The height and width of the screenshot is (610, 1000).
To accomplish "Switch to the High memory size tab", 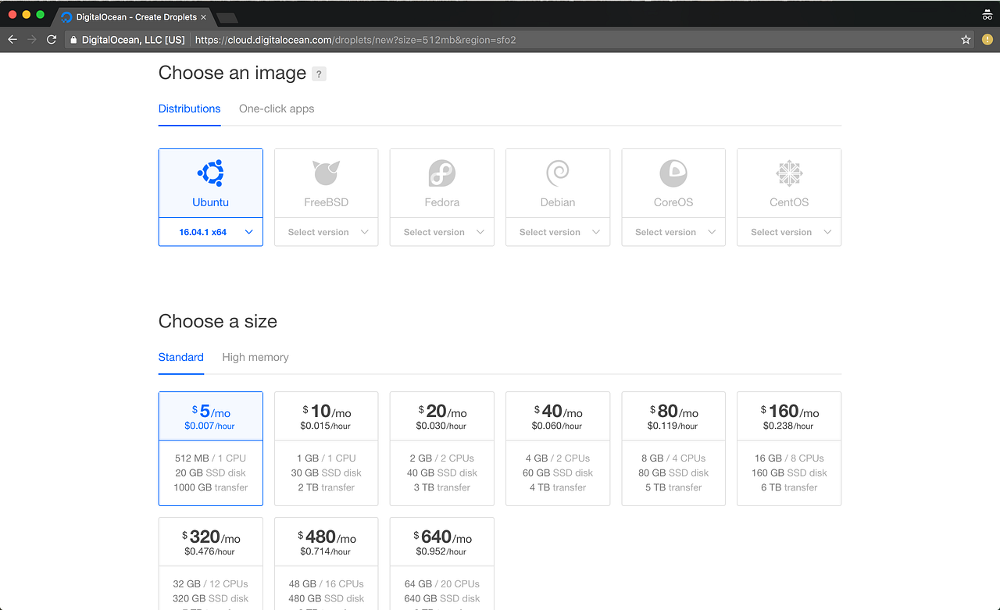I will (255, 357).
